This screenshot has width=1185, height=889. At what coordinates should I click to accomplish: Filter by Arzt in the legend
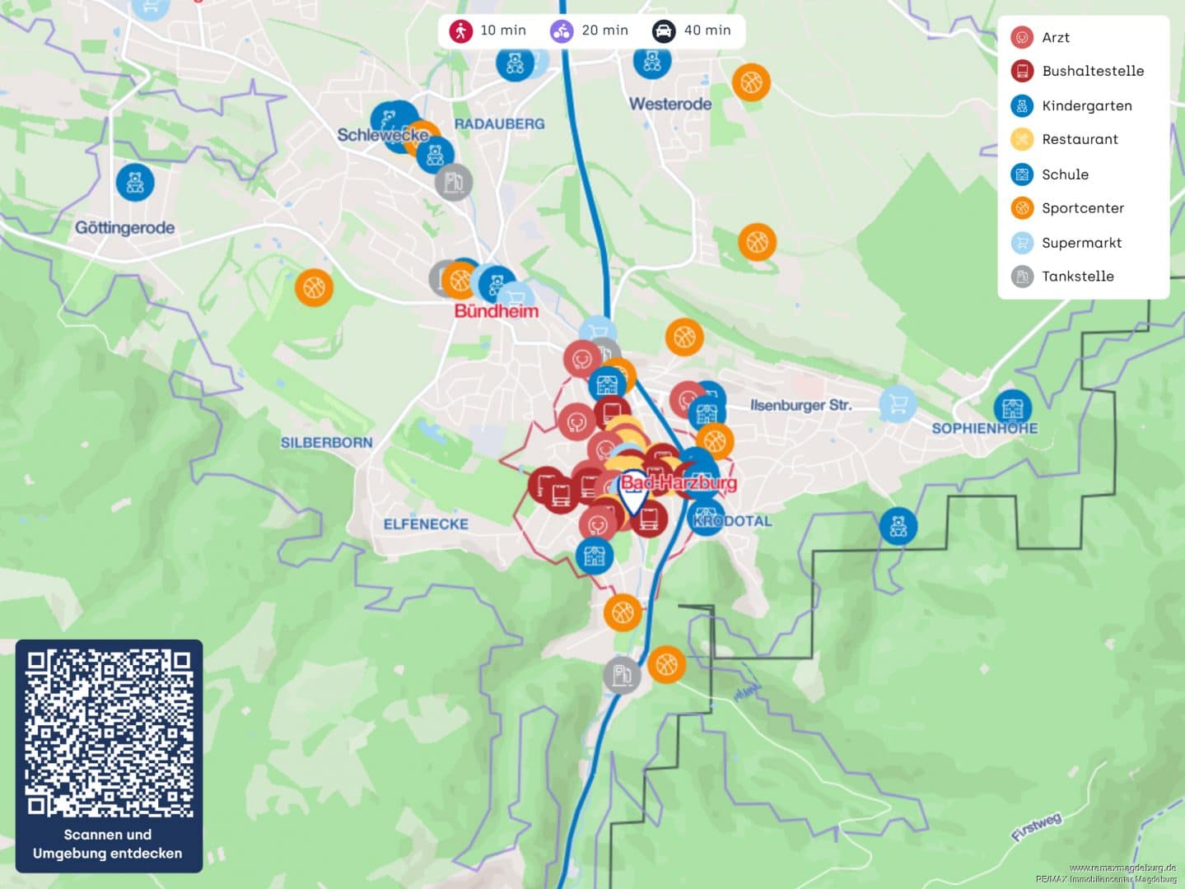pos(1055,37)
